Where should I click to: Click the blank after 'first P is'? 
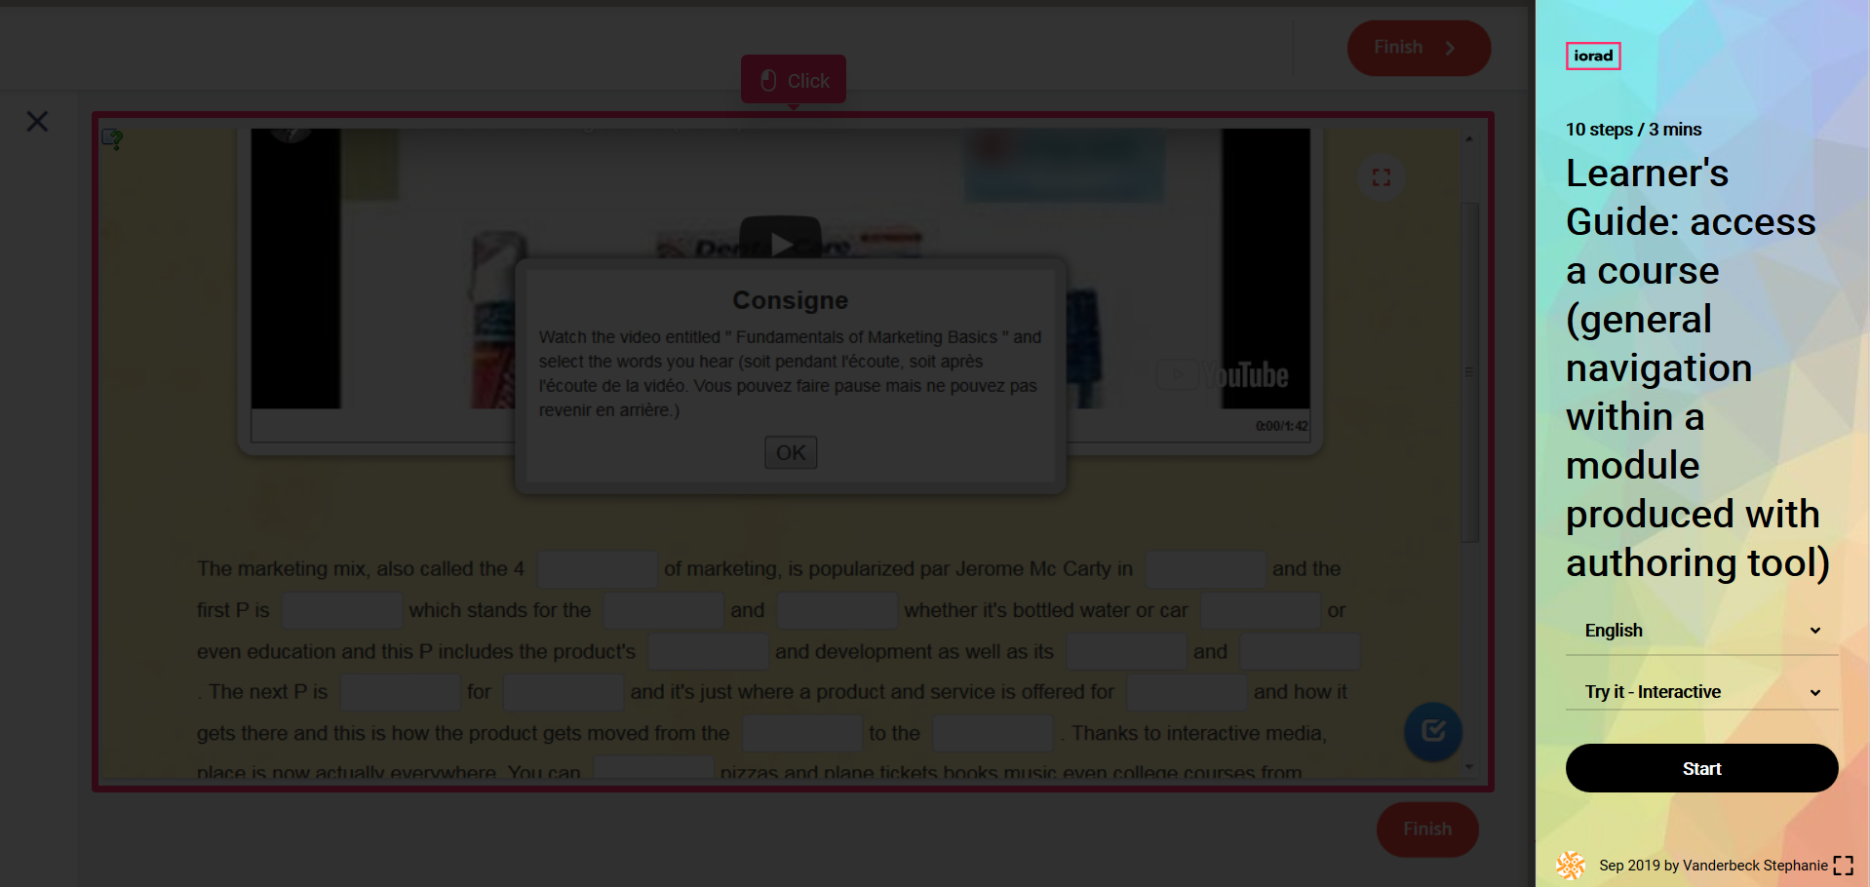coord(341,611)
